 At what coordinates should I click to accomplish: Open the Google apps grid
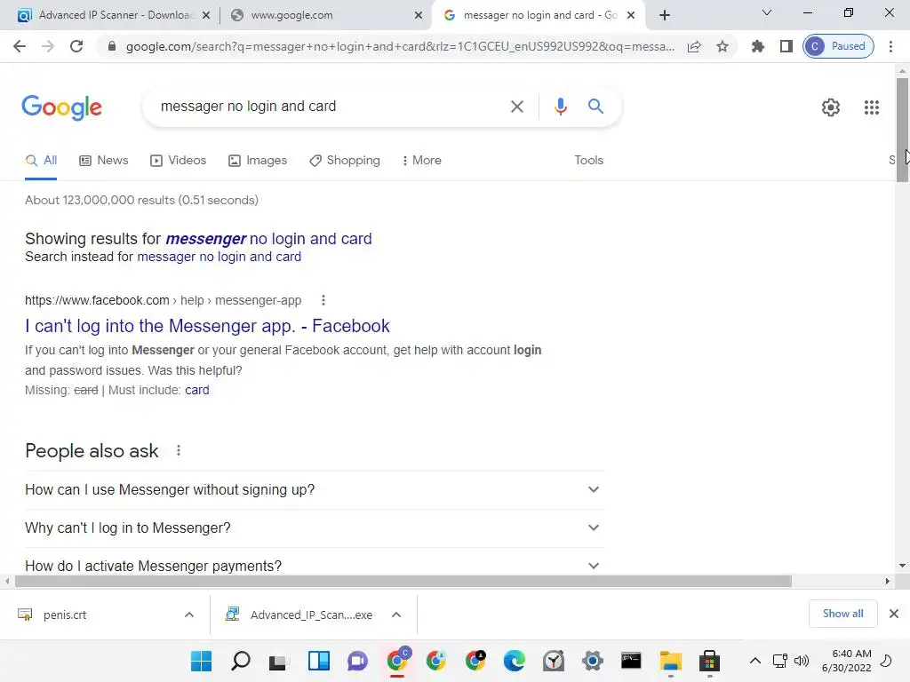(872, 107)
